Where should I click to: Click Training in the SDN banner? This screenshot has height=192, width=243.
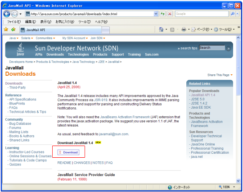[x=135, y=55]
